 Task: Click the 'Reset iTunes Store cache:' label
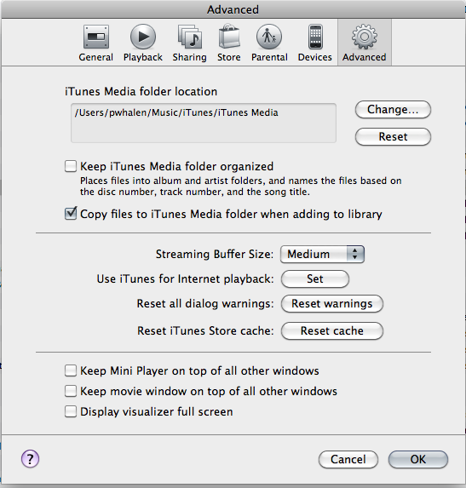coord(205,330)
